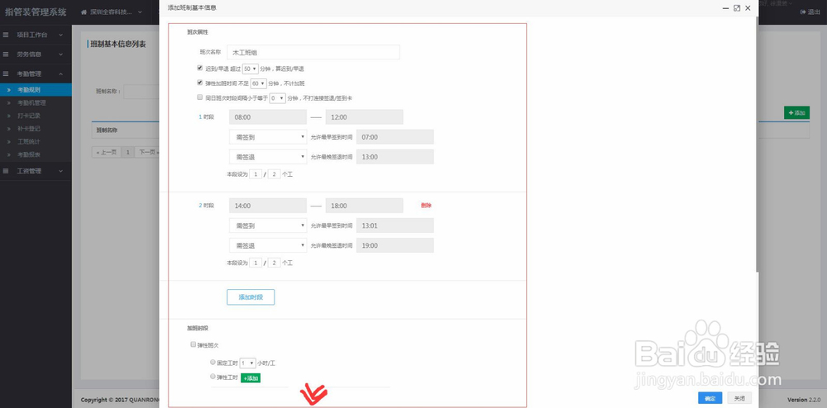Screen dimensions: 827x408
Task: Click the 14:00 start time field
Action: [268, 206]
